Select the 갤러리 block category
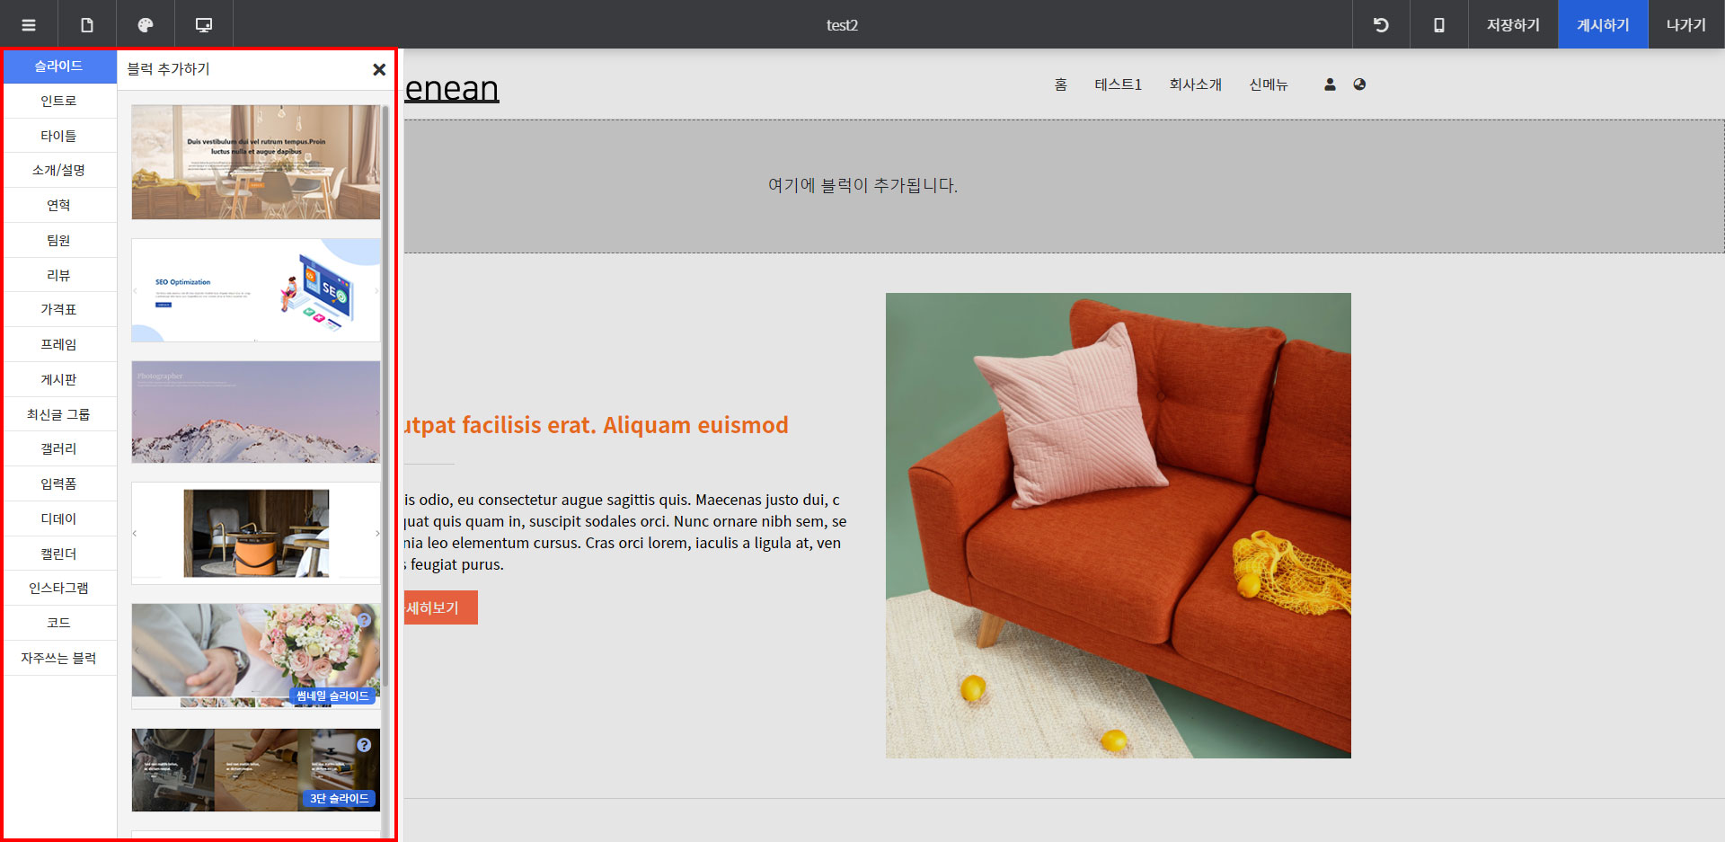Image resolution: width=1725 pixels, height=842 pixels. point(59,448)
